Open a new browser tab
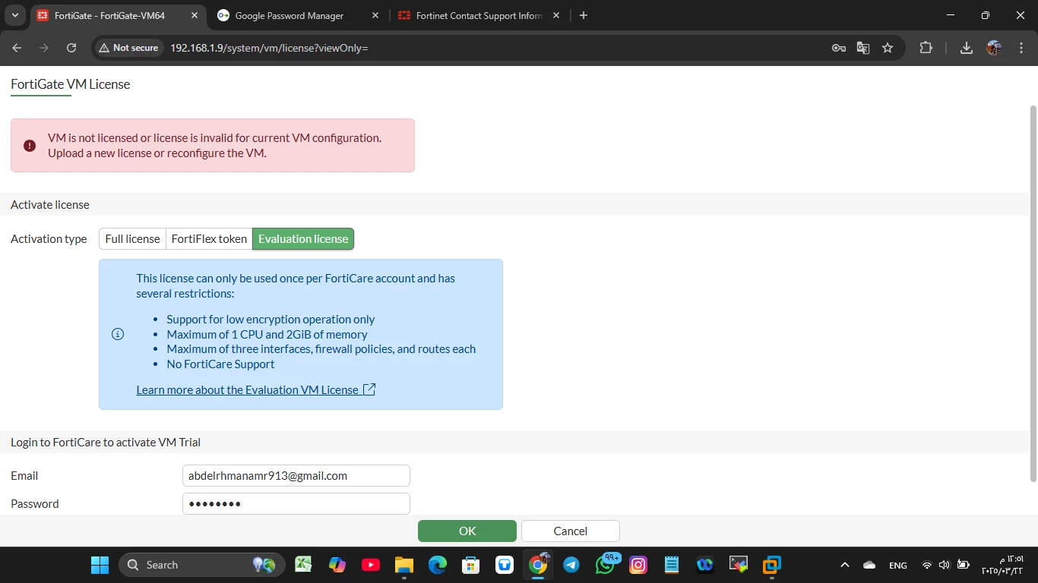1038x583 pixels. pos(584,15)
